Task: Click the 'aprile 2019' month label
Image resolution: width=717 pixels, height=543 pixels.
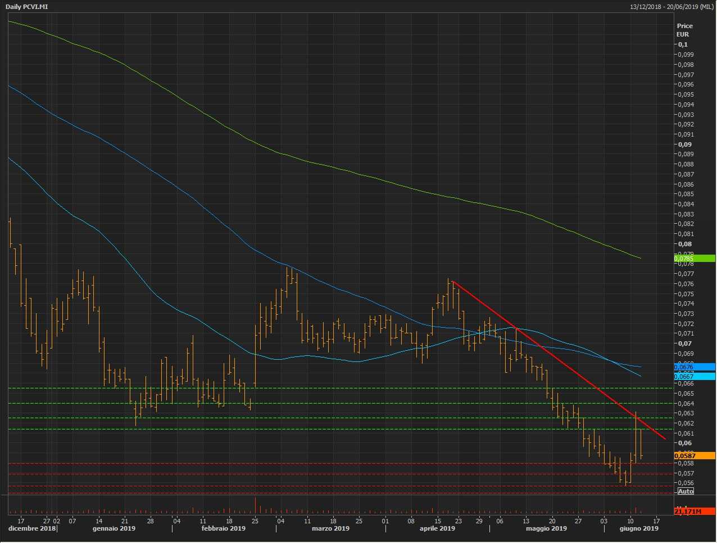Action: 437,528
